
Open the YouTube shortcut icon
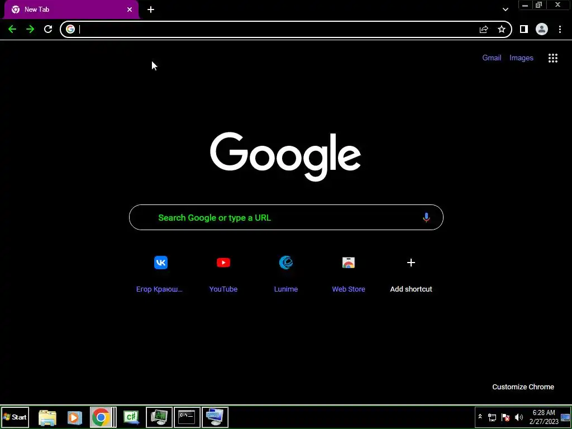(223, 263)
